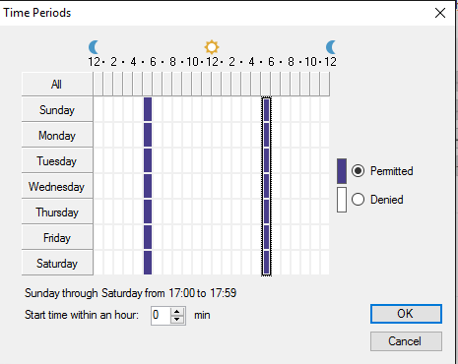Screen dimensions: 458x364
Task: Select the Wednesday row header
Action: pyautogui.click(x=57, y=187)
